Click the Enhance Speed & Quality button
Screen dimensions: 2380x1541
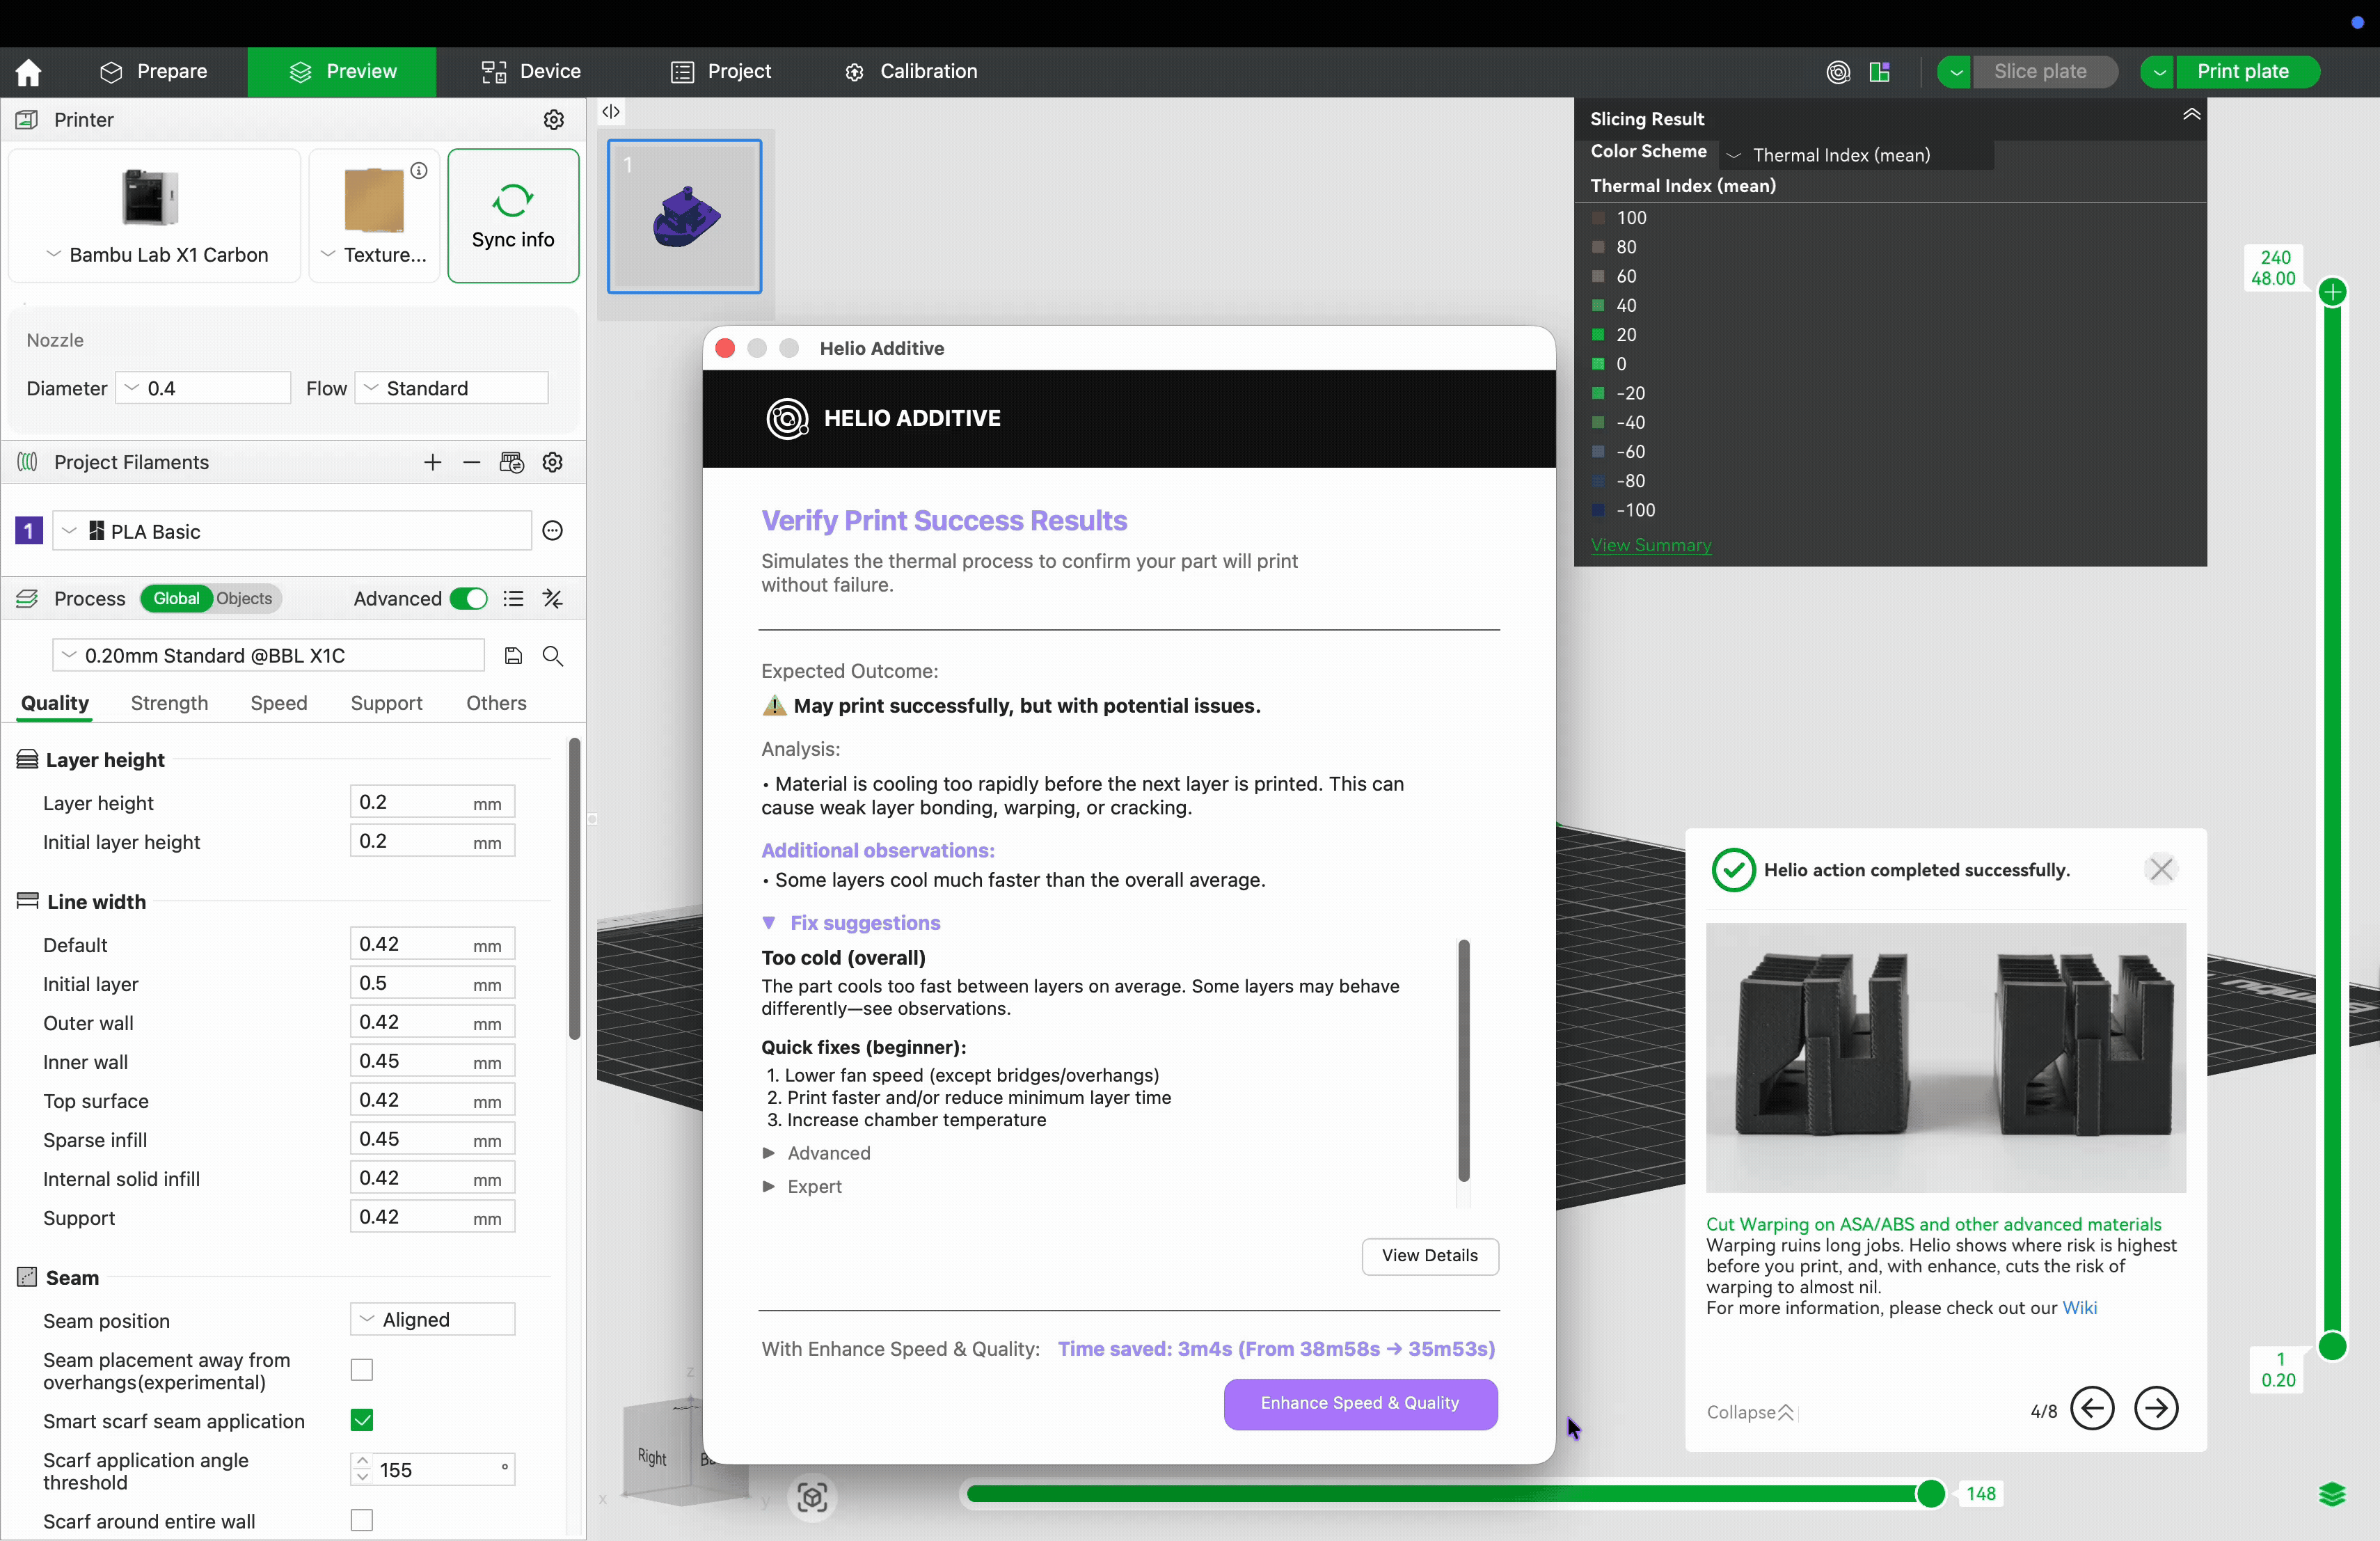point(1360,1404)
